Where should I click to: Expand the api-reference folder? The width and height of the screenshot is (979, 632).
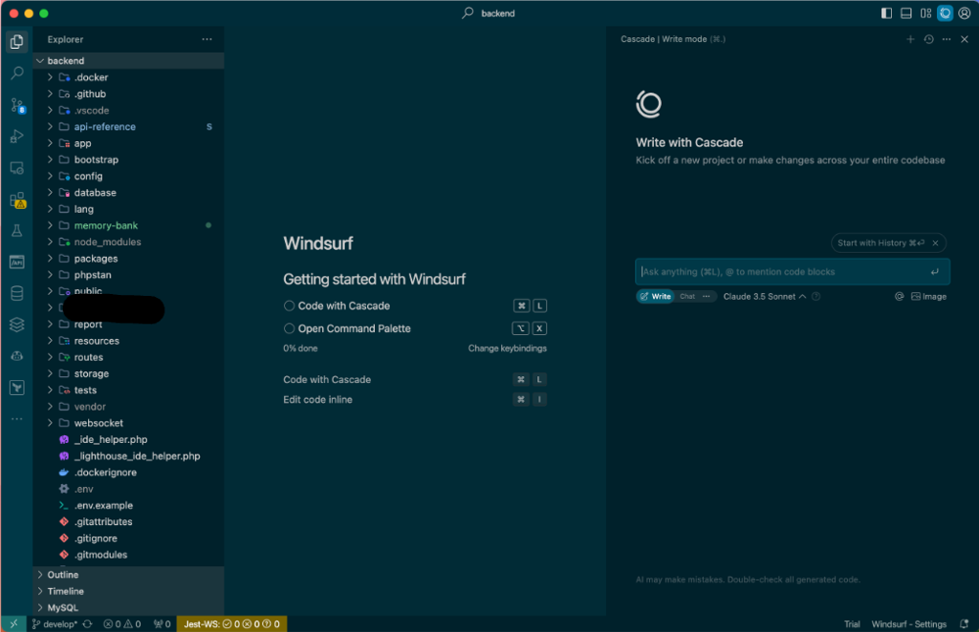(x=128, y=127)
